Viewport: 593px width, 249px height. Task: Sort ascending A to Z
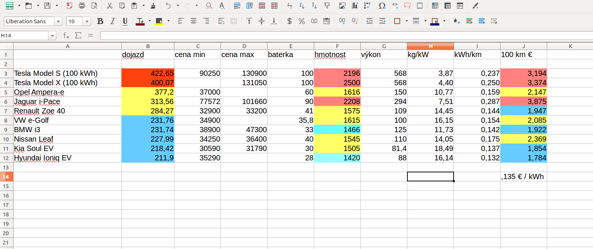pyautogui.click(x=302, y=6)
